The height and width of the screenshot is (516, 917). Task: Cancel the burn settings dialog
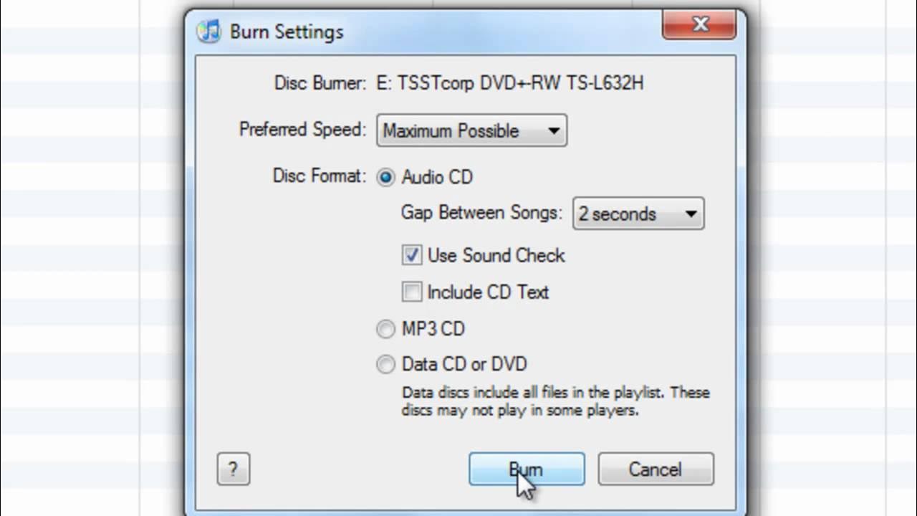656,469
